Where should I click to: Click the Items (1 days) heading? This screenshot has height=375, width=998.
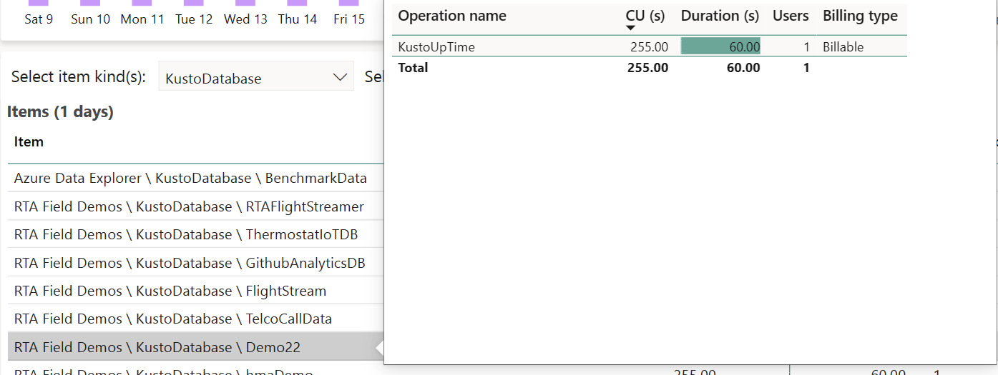pos(60,112)
